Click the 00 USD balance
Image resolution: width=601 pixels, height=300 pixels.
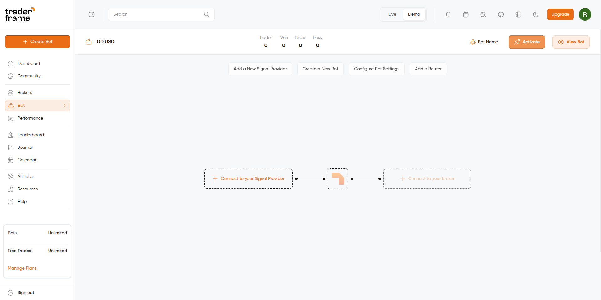tap(106, 42)
